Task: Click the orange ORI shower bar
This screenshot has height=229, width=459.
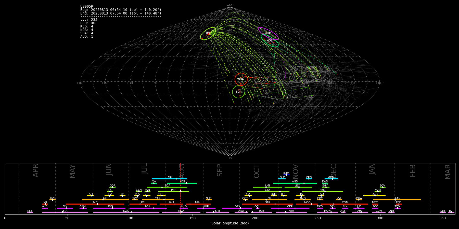Action: pyautogui.click(x=269, y=200)
